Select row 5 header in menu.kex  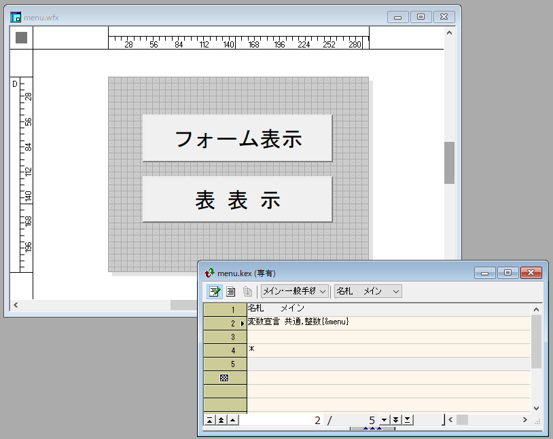click(225, 364)
